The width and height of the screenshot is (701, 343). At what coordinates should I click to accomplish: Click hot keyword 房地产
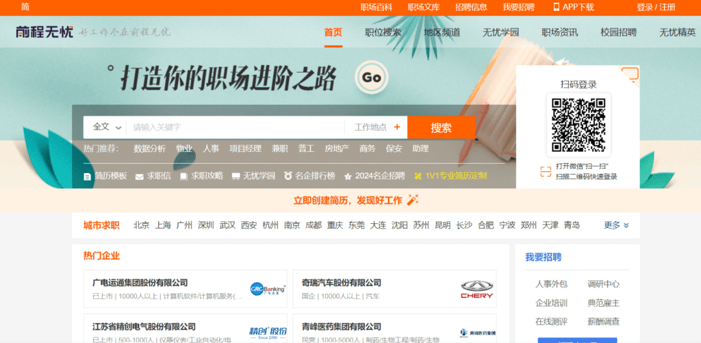(337, 149)
